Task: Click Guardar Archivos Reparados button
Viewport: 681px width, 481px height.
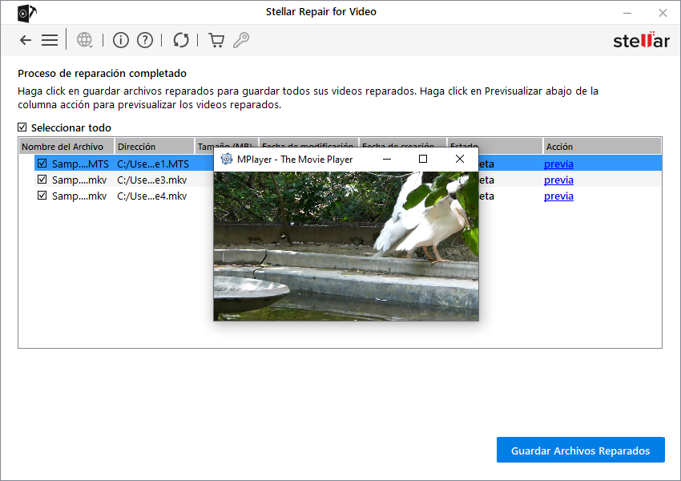Action: [580, 451]
